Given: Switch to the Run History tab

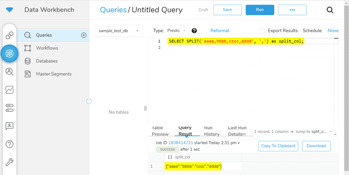Looking at the screenshot, I should coord(212,131).
